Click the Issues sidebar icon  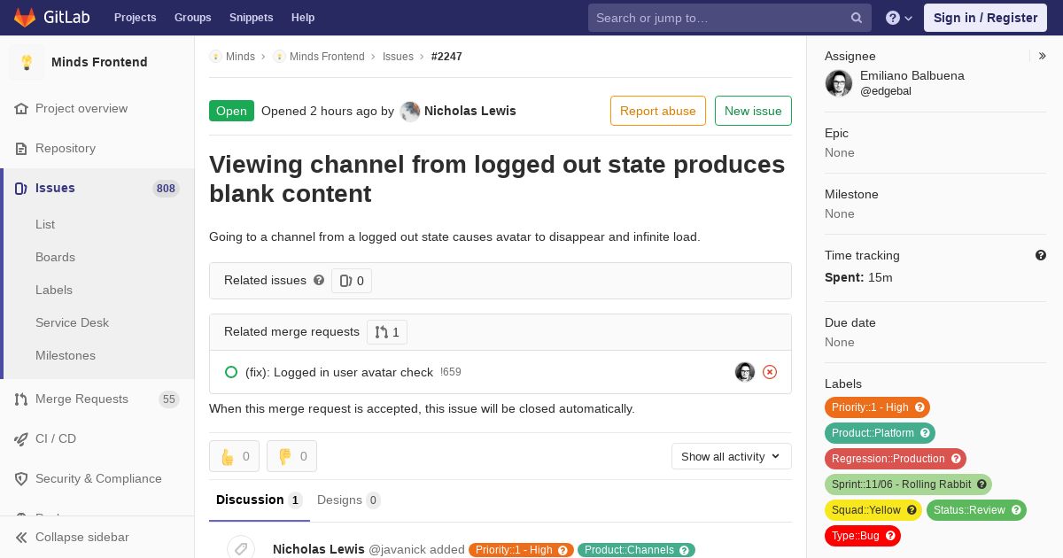pos(21,189)
